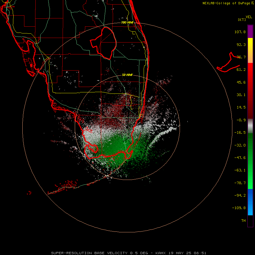
Task: Click the [KT] units label
Action: [242, 20]
